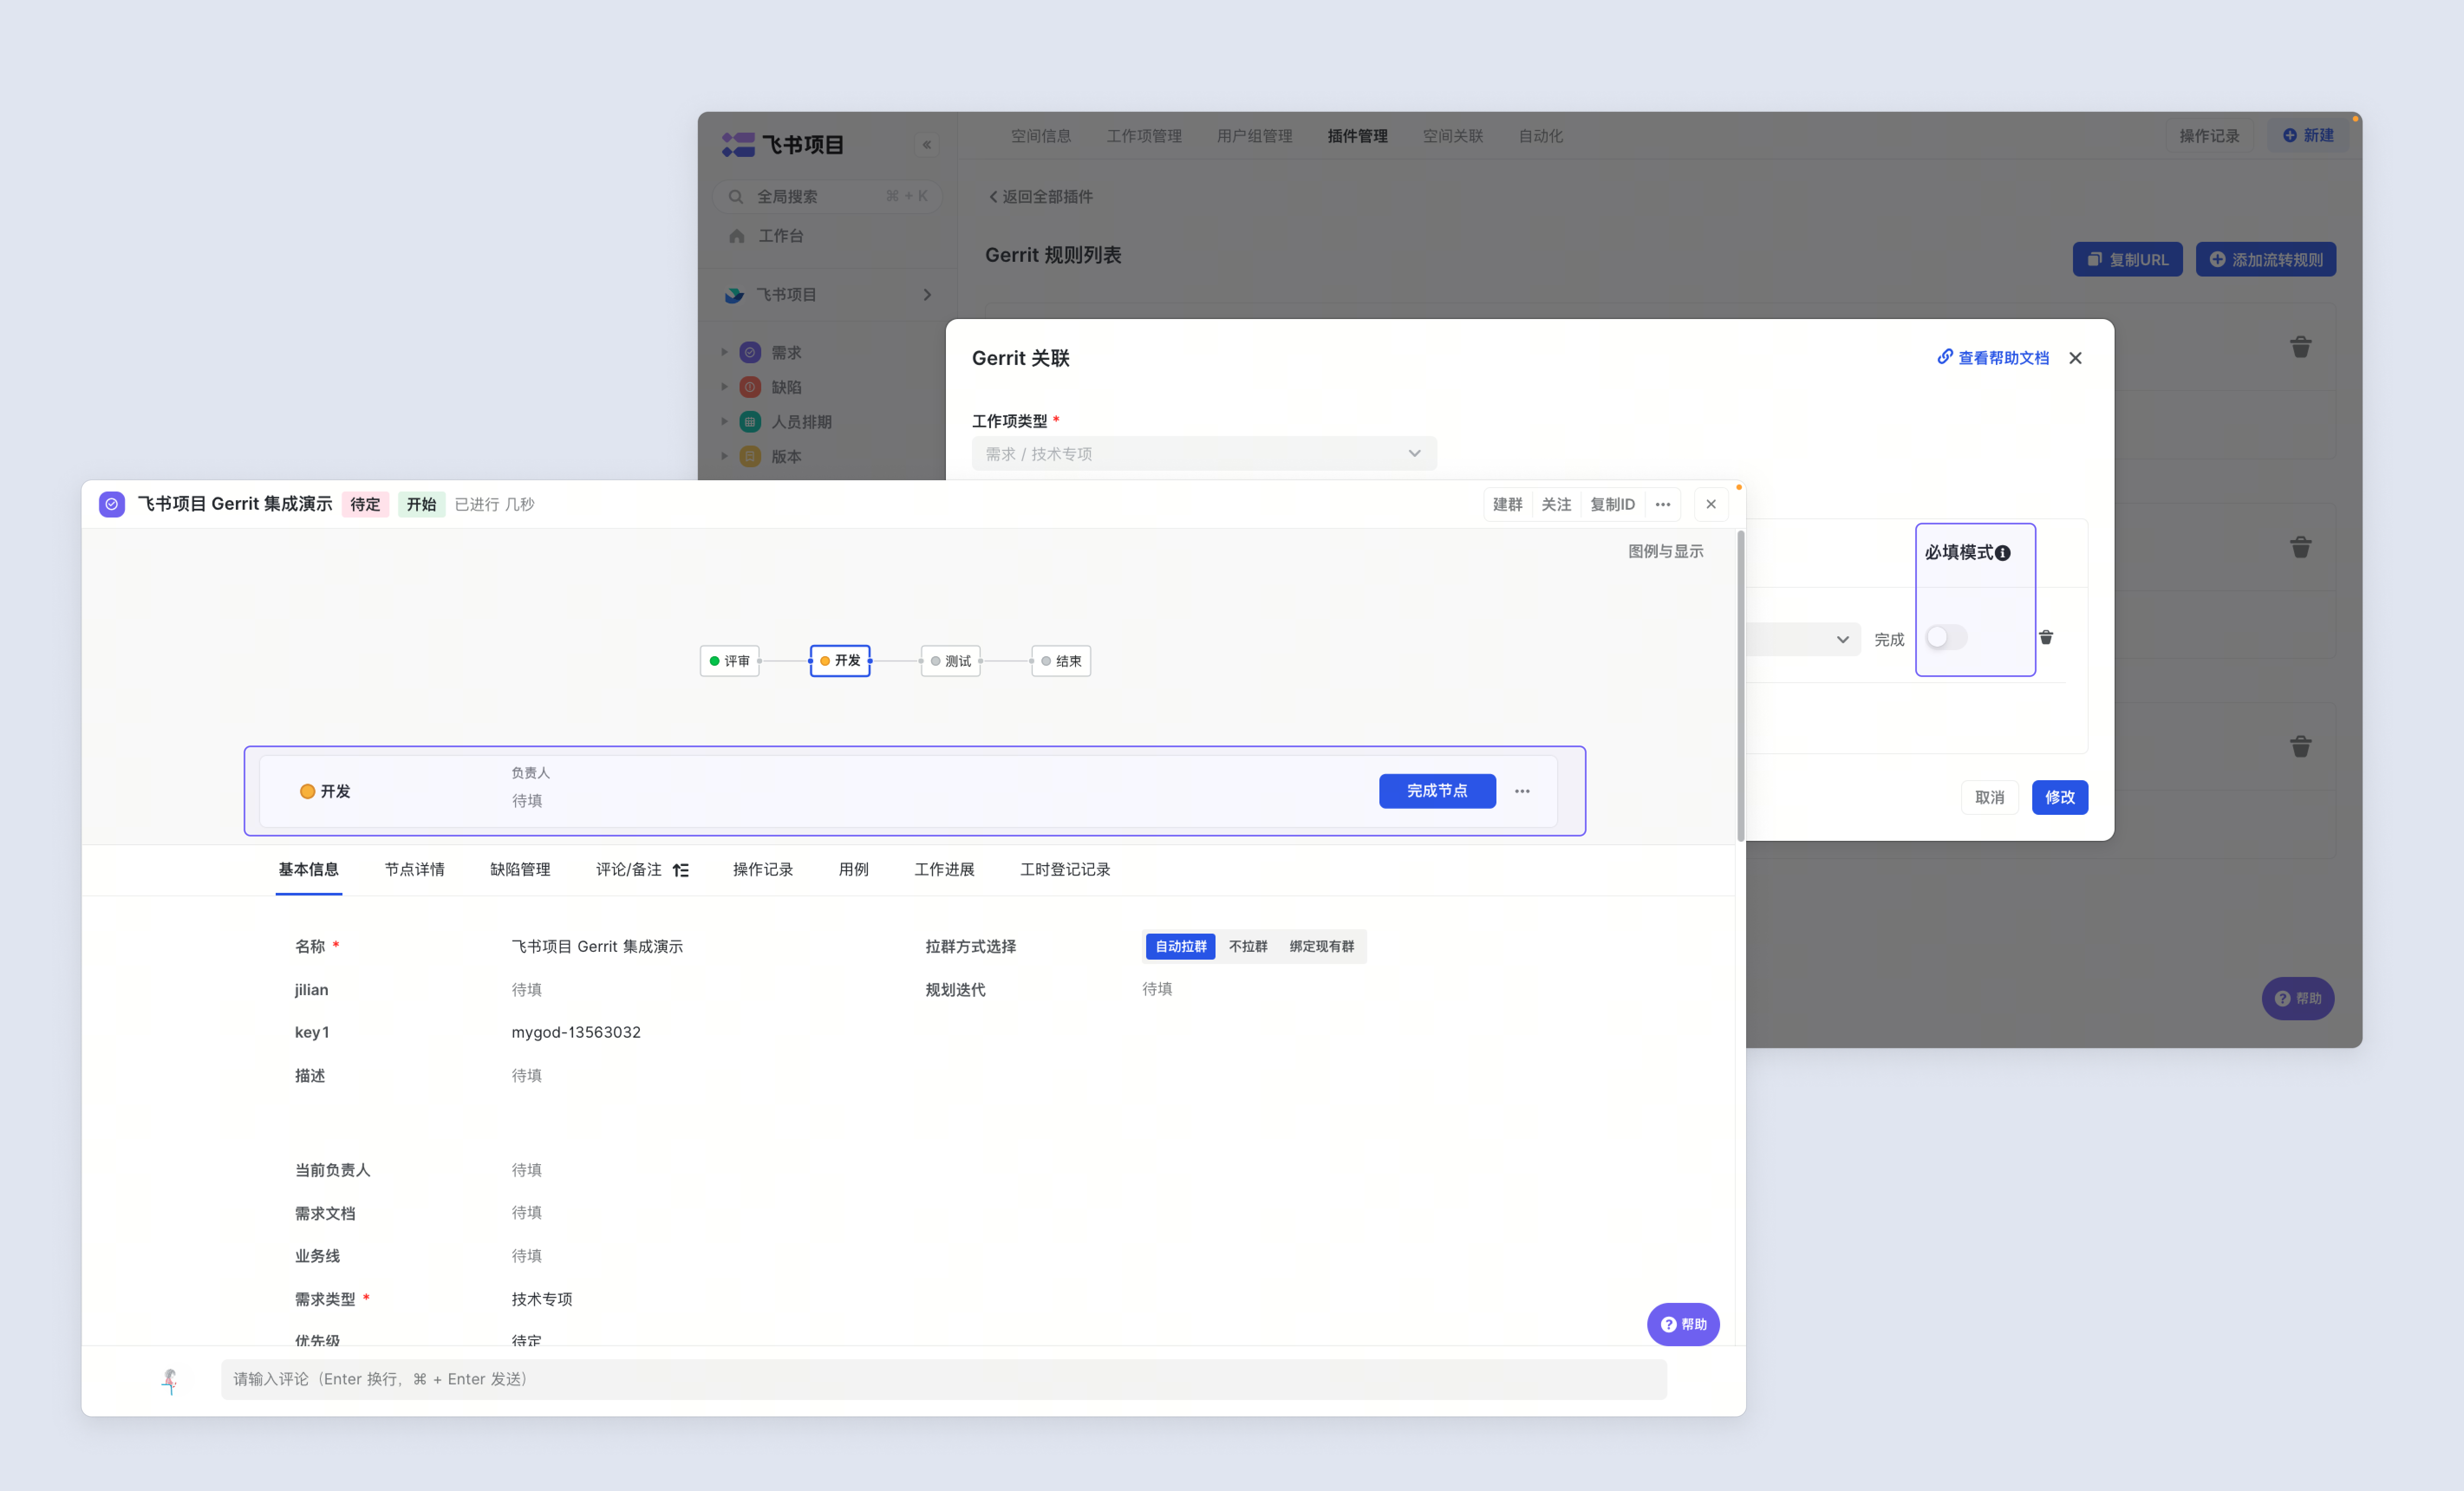Go to 空间信息 in top navigation

[1041, 136]
